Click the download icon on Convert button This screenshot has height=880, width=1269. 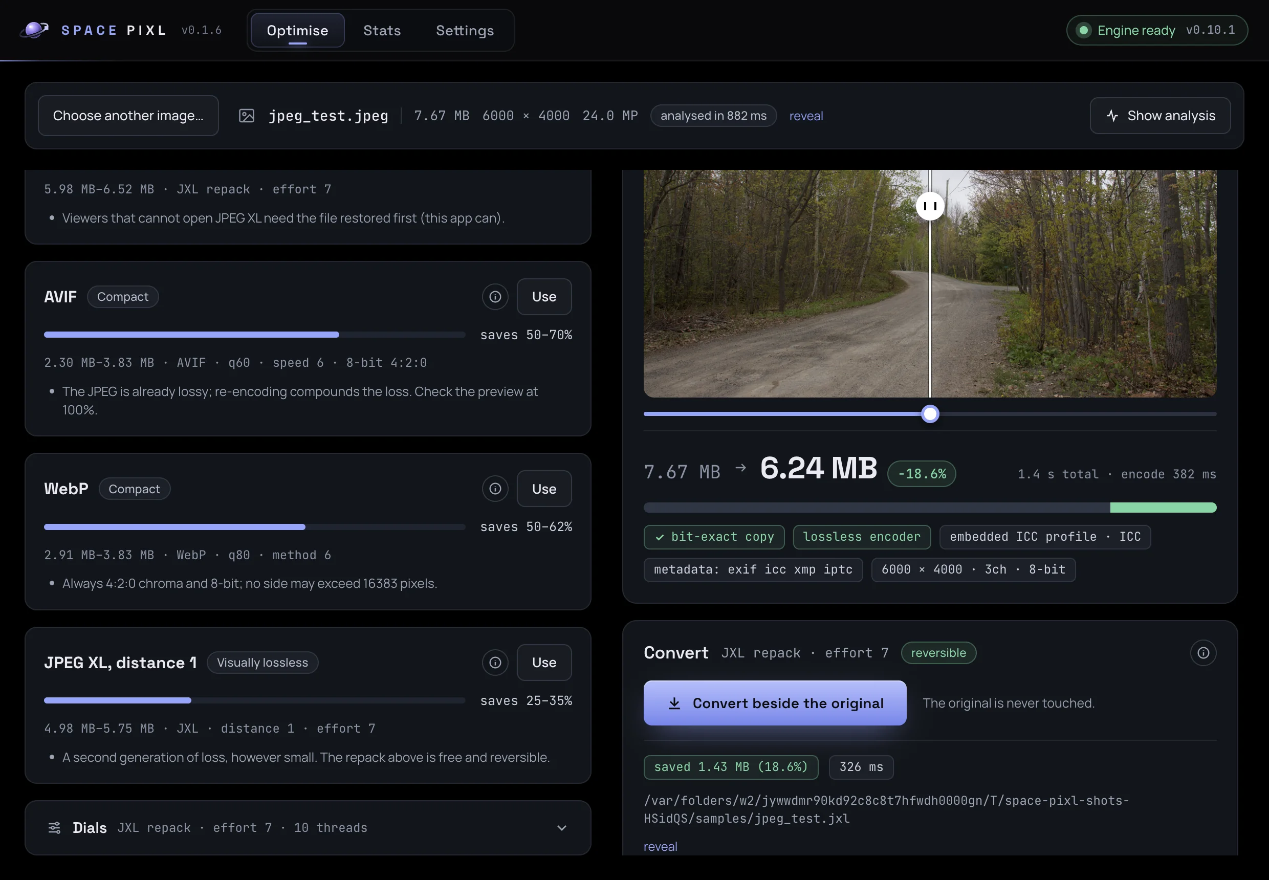click(x=674, y=703)
